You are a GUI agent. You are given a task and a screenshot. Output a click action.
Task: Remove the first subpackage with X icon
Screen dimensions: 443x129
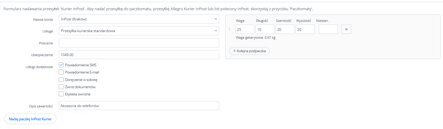[346, 29]
